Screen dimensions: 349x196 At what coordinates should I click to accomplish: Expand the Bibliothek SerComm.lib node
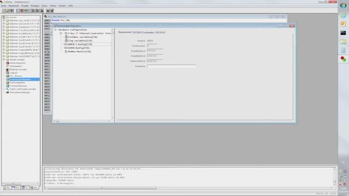click(x=4, y=23)
